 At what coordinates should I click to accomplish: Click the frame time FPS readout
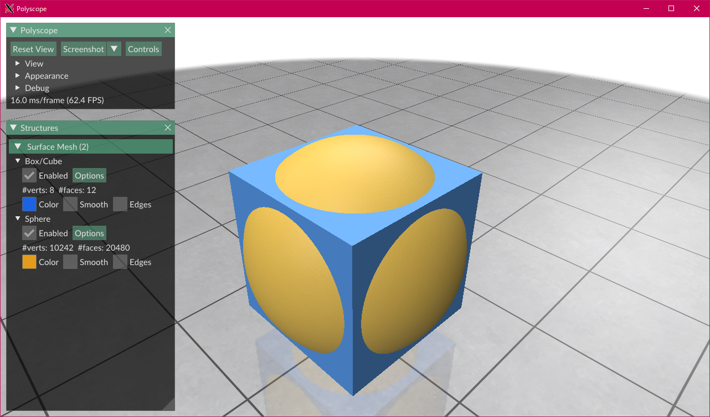pos(58,100)
